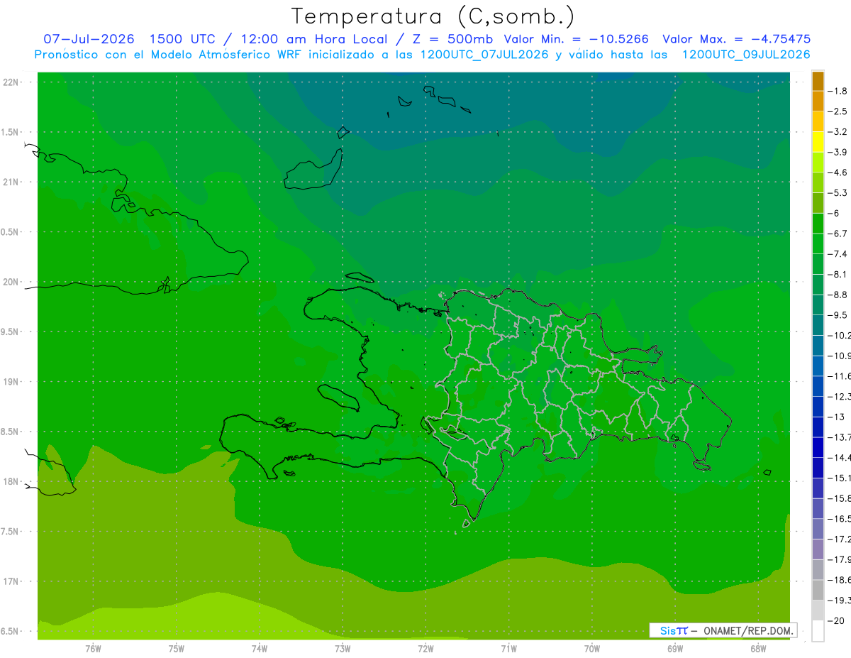
Task: Pick the yellow swatch between -3.2 and -3.9
Action: [818, 142]
